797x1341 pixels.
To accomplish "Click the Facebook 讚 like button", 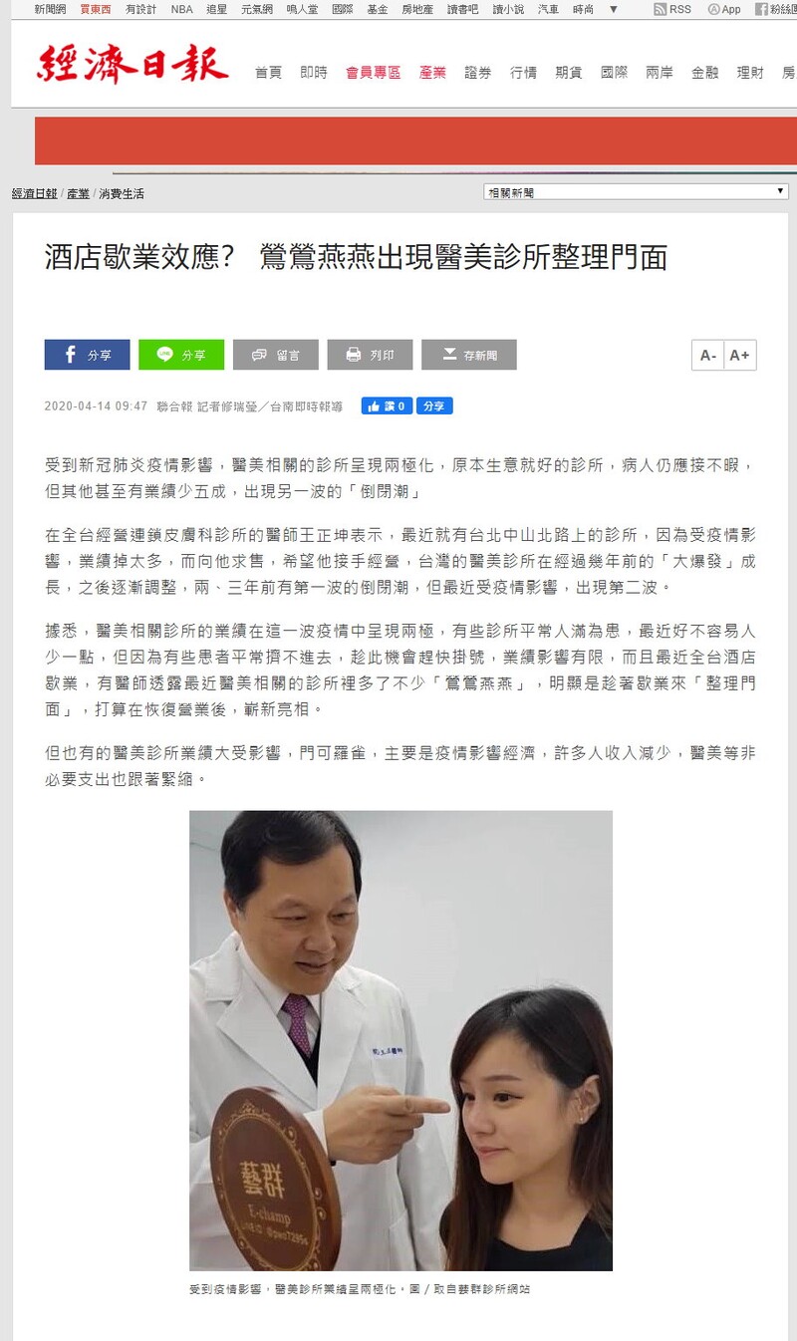I will (x=387, y=406).
